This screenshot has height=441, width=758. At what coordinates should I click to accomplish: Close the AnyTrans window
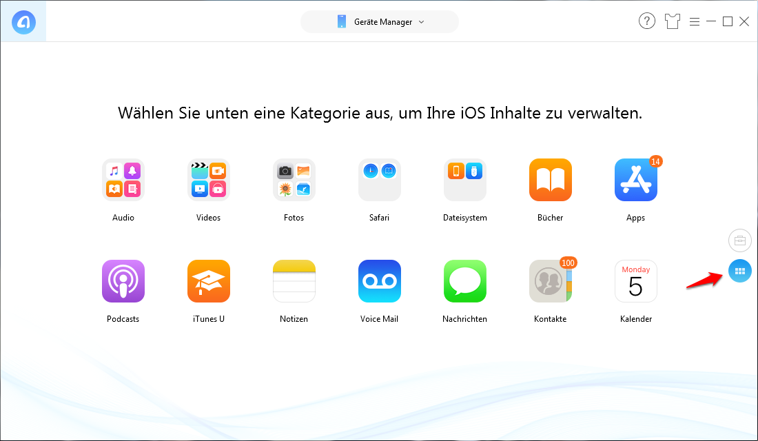[x=744, y=21]
